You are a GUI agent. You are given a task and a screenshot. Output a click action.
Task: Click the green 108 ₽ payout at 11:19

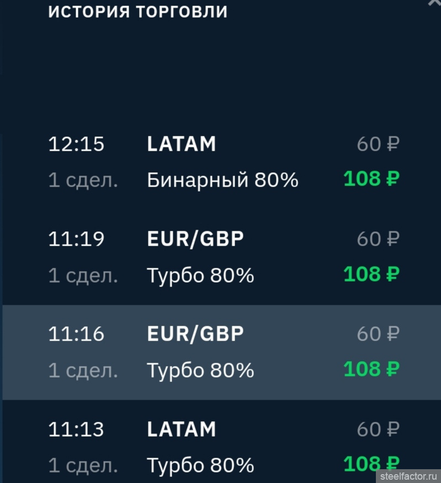[371, 274]
